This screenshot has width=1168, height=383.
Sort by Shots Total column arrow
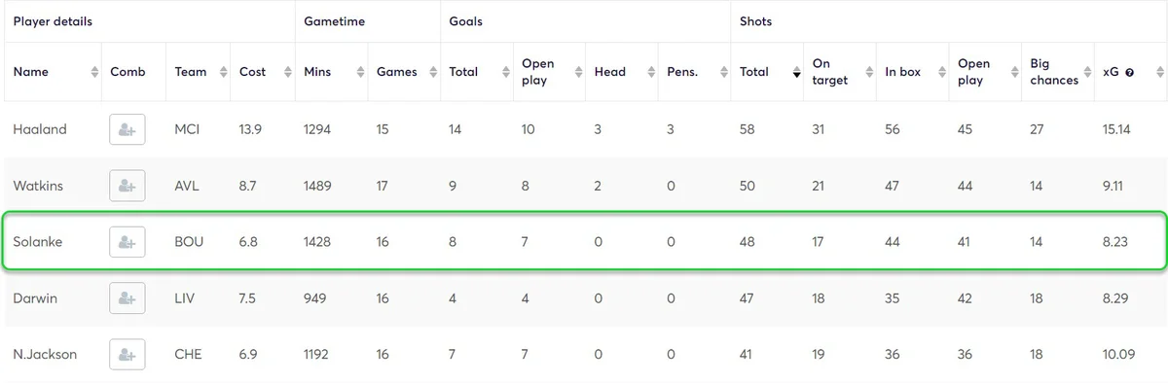coord(795,72)
